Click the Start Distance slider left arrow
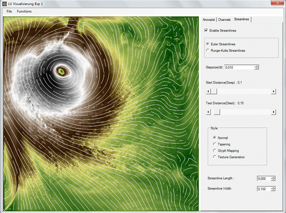 coord(204,91)
